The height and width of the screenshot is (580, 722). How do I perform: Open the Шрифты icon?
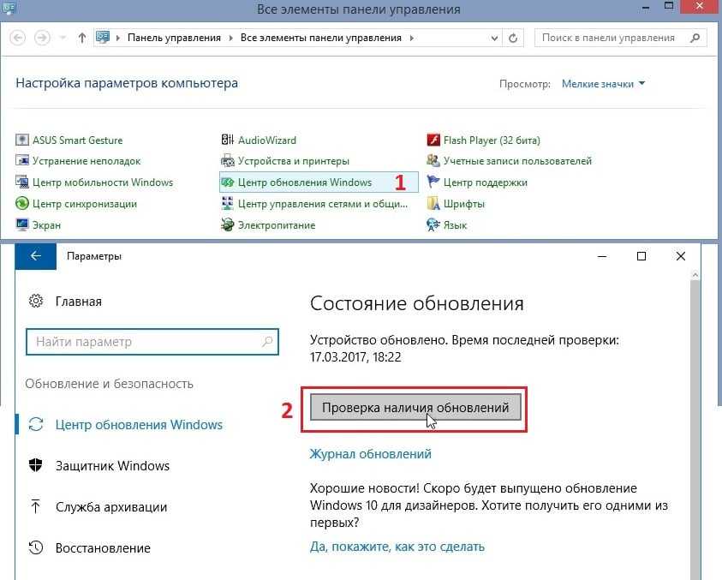[433, 203]
